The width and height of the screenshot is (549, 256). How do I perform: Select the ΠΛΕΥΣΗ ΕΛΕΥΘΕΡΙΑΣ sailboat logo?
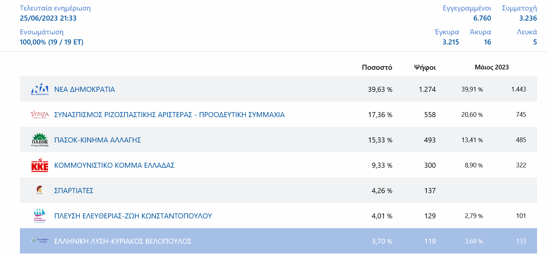[x=40, y=216]
